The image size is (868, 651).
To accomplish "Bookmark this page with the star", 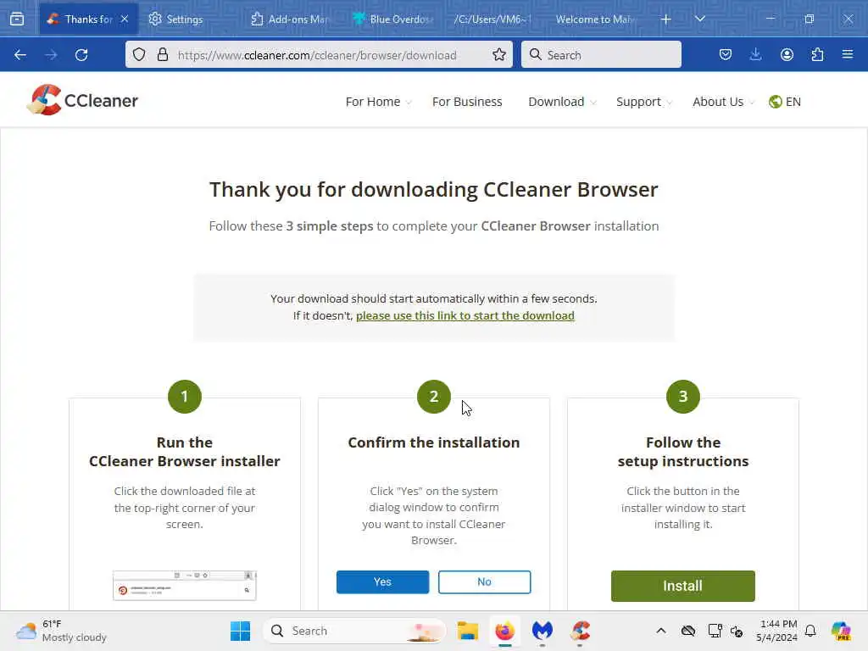I will 498,55.
